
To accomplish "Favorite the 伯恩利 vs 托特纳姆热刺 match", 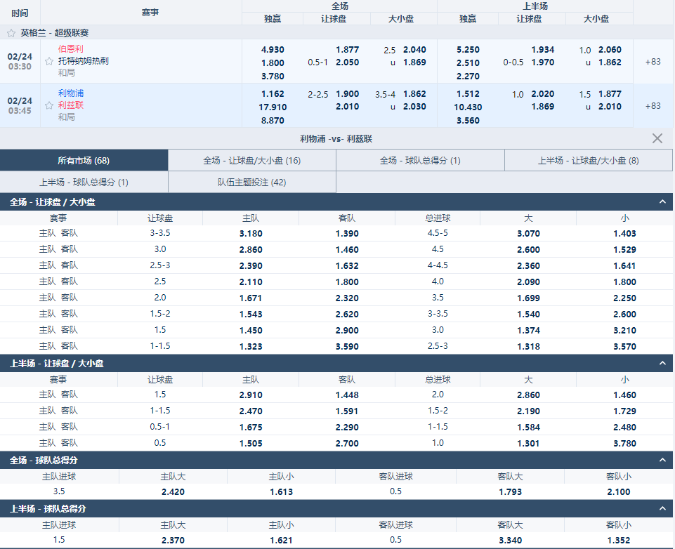I will [x=49, y=61].
